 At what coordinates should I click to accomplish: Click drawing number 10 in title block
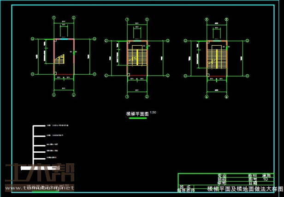click(x=265, y=179)
